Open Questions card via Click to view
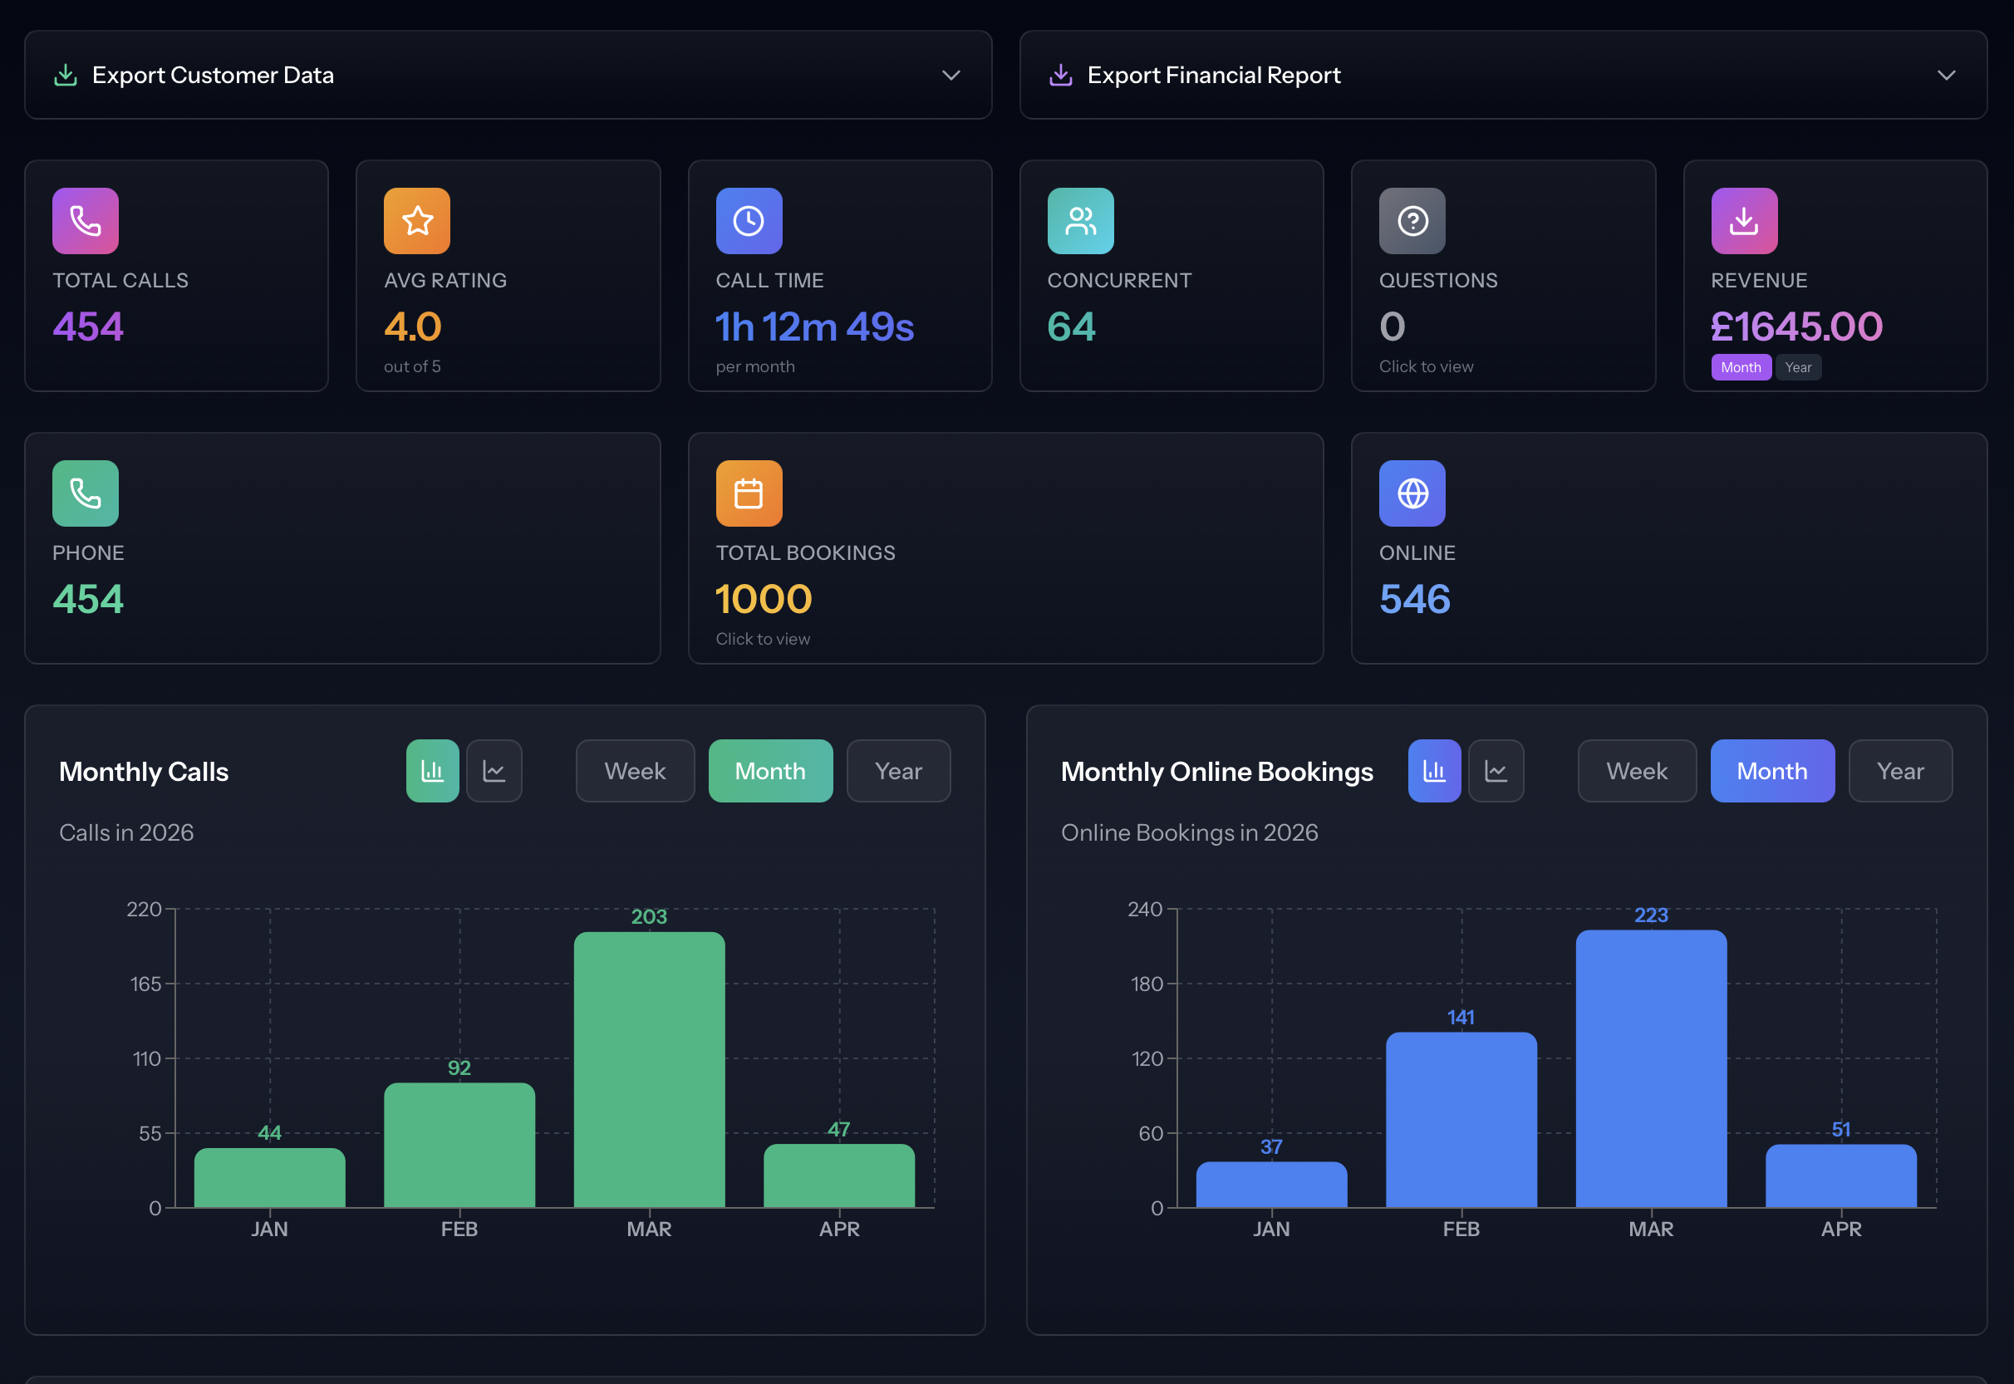The image size is (2014, 1384). pos(1426,367)
